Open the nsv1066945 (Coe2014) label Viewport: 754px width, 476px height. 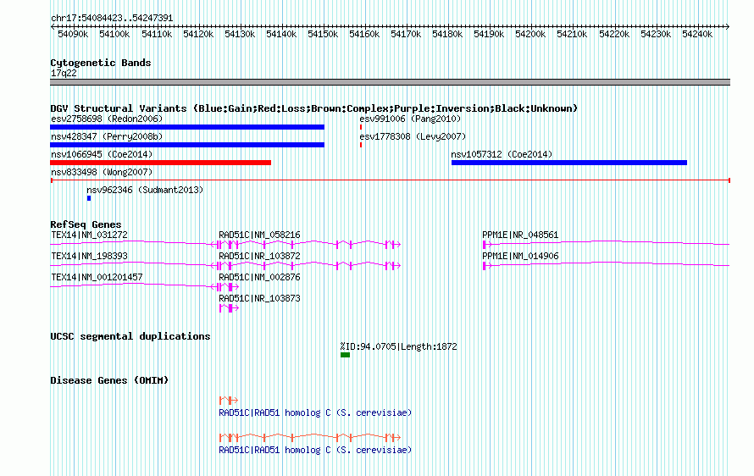102,154
